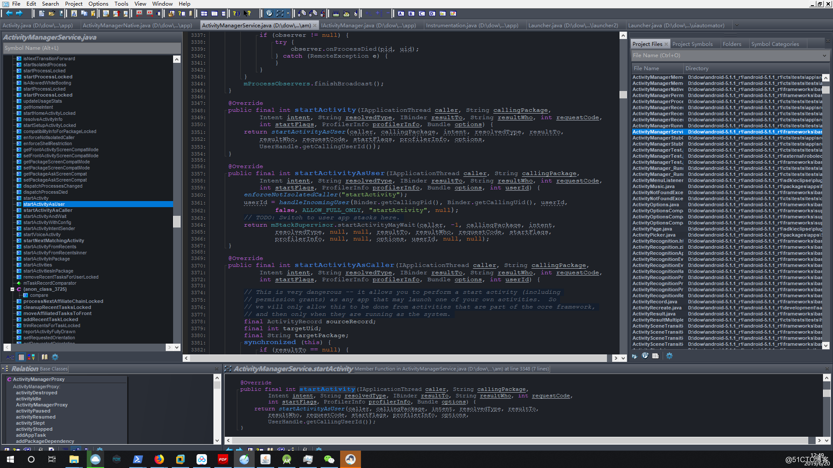Click the bookmark B toolbar icon
This screenshot has width=833, height=468.
tap(411, 13)
